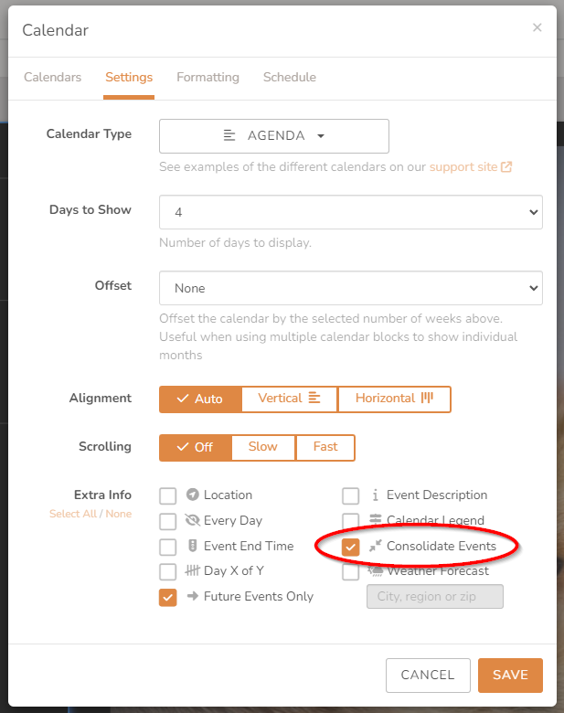Click the SAVE button
The width and height of the screenshot is (564, 713).
point(510,676)
